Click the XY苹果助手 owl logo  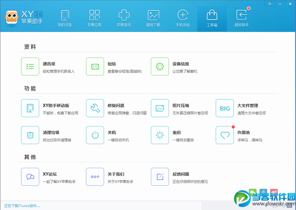(x=12, y=17)
